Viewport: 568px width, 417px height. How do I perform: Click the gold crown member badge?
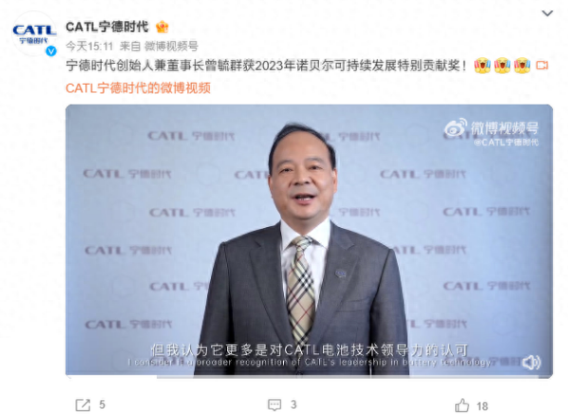pyautogui.click(x=161, y=27)
